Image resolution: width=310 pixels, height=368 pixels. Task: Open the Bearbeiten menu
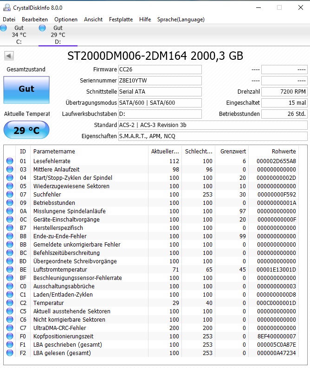tap(34, 19)
